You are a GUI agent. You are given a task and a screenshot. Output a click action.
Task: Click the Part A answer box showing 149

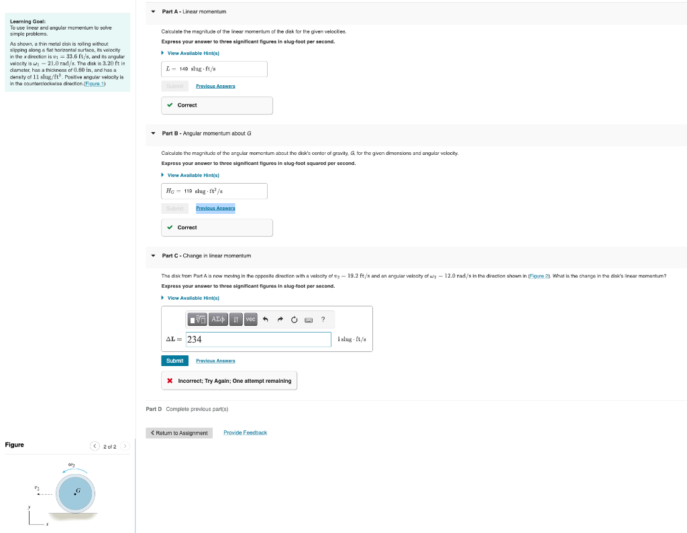click(x=214, y=69)
